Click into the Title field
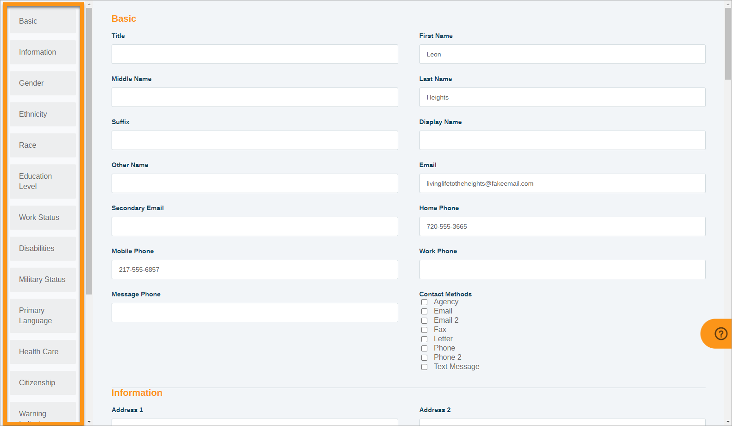 click(x=255, y=54)
